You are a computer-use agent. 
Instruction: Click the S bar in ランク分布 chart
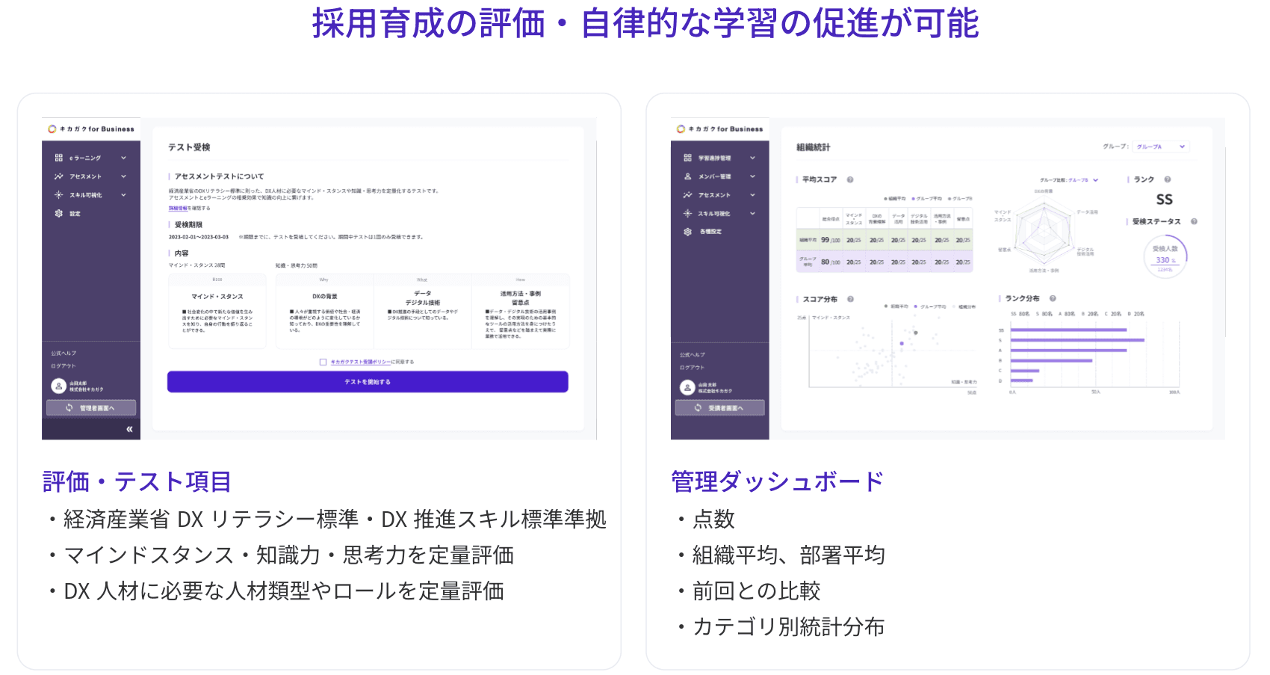[x=1077, y=340]
